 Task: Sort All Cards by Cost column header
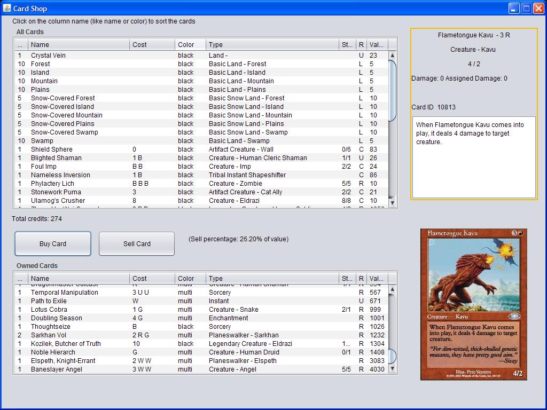pos(152,45)
